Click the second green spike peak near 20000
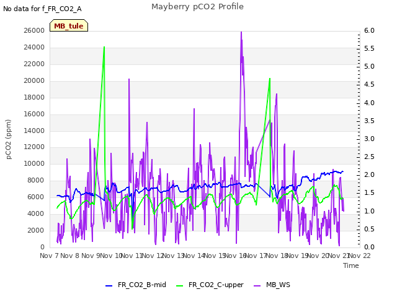This screenshot has width=397, height=297. click(270, 79)
